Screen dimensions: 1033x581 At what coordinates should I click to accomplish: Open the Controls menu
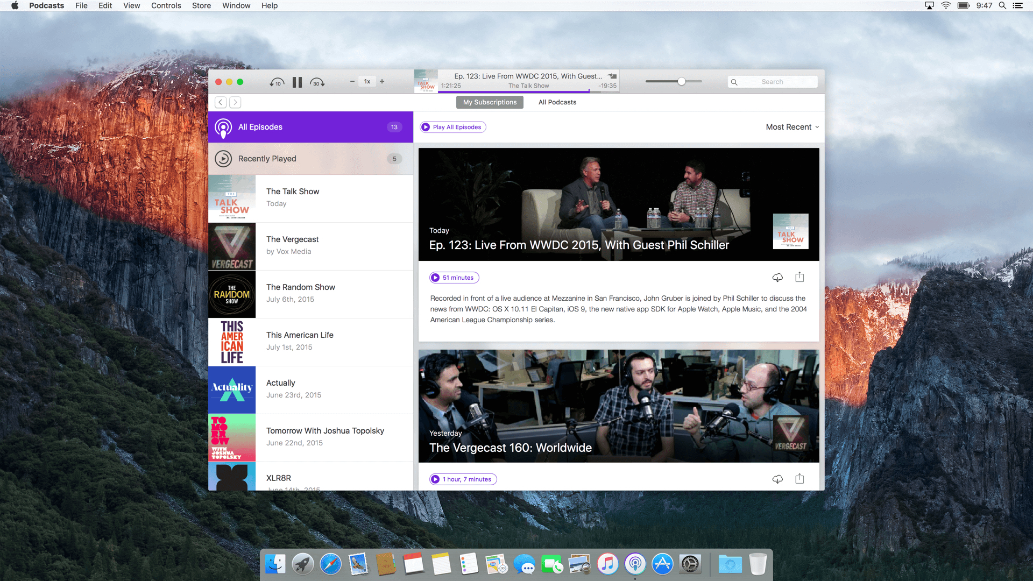point(166,5)
